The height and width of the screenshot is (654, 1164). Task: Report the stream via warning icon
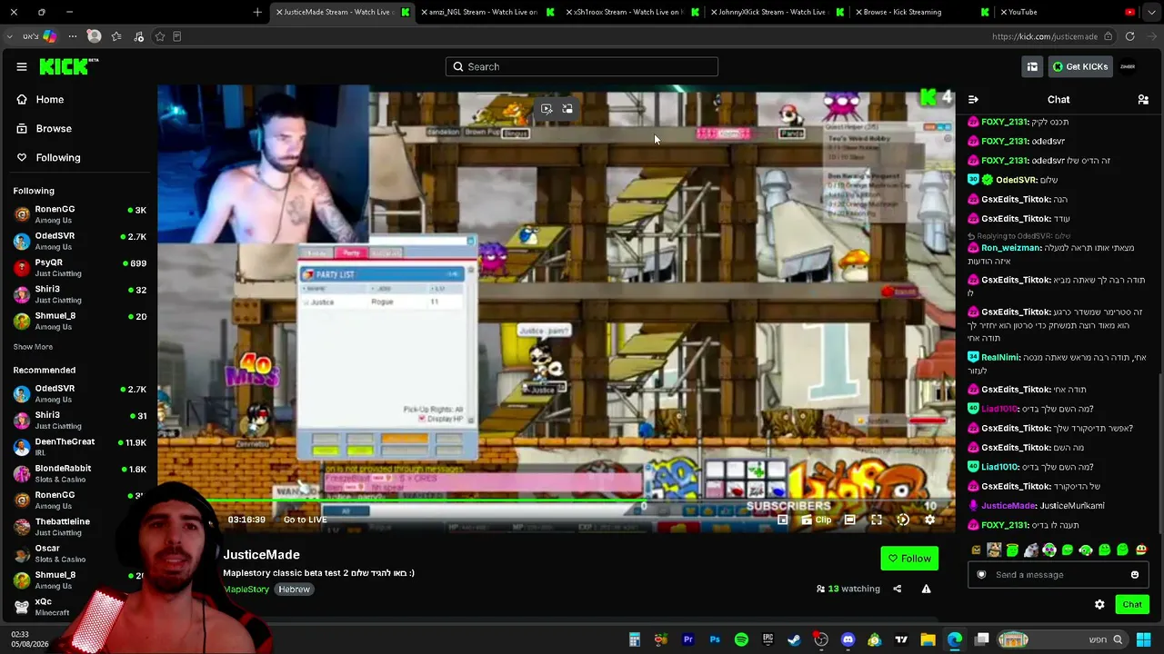[x=926, y=589]
